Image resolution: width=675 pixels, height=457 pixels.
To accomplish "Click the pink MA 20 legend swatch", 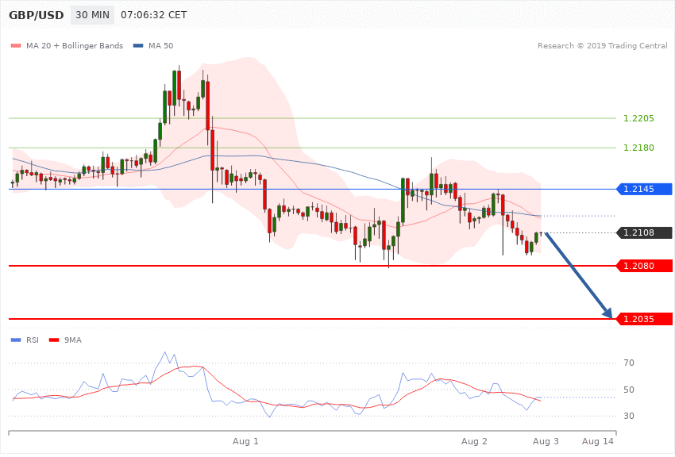I will [x=16, y=45].
